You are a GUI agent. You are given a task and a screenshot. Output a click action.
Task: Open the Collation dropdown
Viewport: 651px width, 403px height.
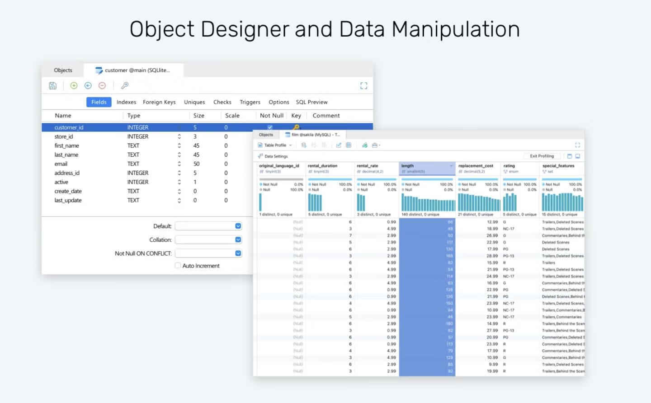(238, 240)
